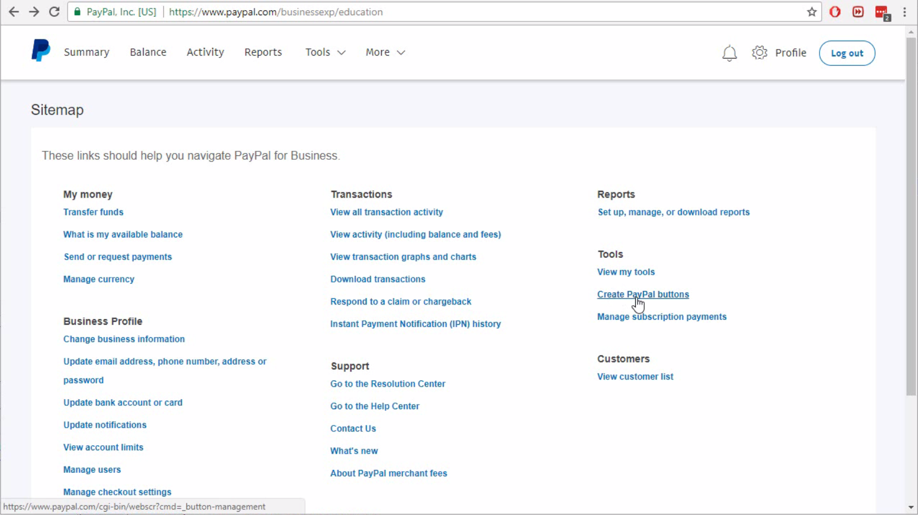The width and height of the screenshot is (918, 515).
Task: Expand the More dropdown menu
Action: (x=385, y=52)
